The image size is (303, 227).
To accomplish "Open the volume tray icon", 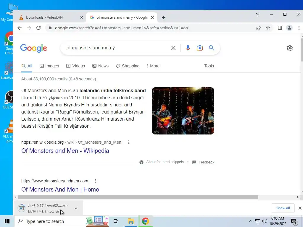I will pyautogui.click(x=265, y=221).
